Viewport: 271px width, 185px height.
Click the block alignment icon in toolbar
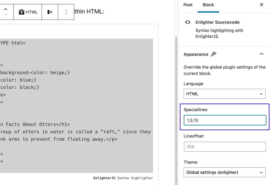click(x=50, y=12)
